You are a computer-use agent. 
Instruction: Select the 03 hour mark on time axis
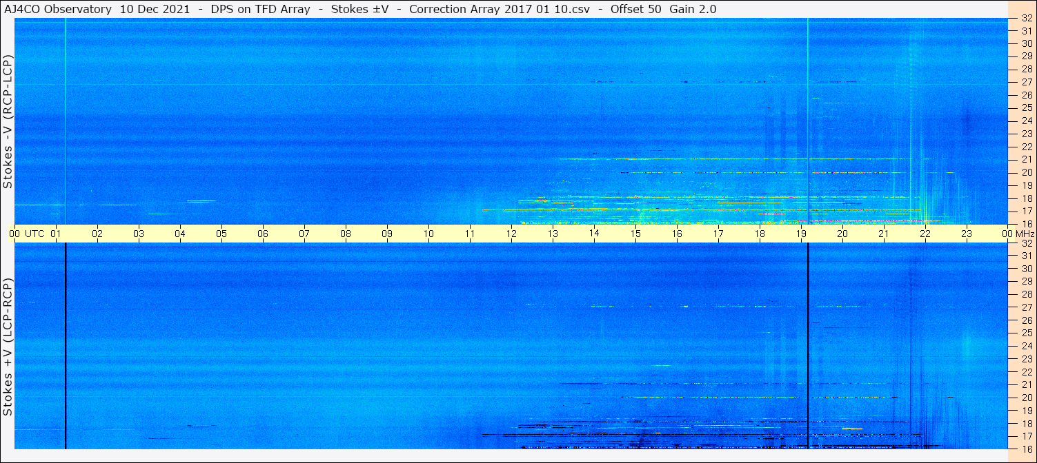(x=139, y=234)
